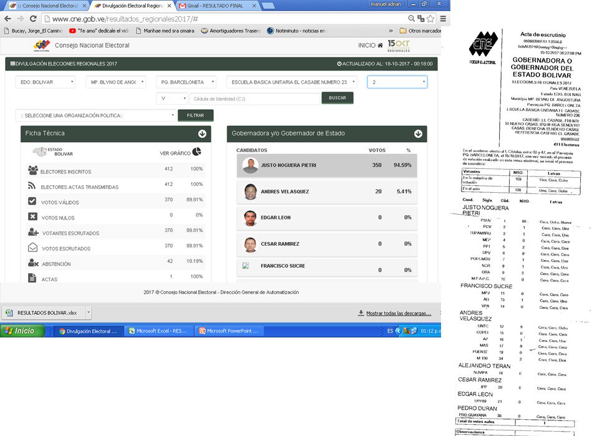592x436 pixels.
Task: Click the CNE logo in site header
Action: (42, 46)
